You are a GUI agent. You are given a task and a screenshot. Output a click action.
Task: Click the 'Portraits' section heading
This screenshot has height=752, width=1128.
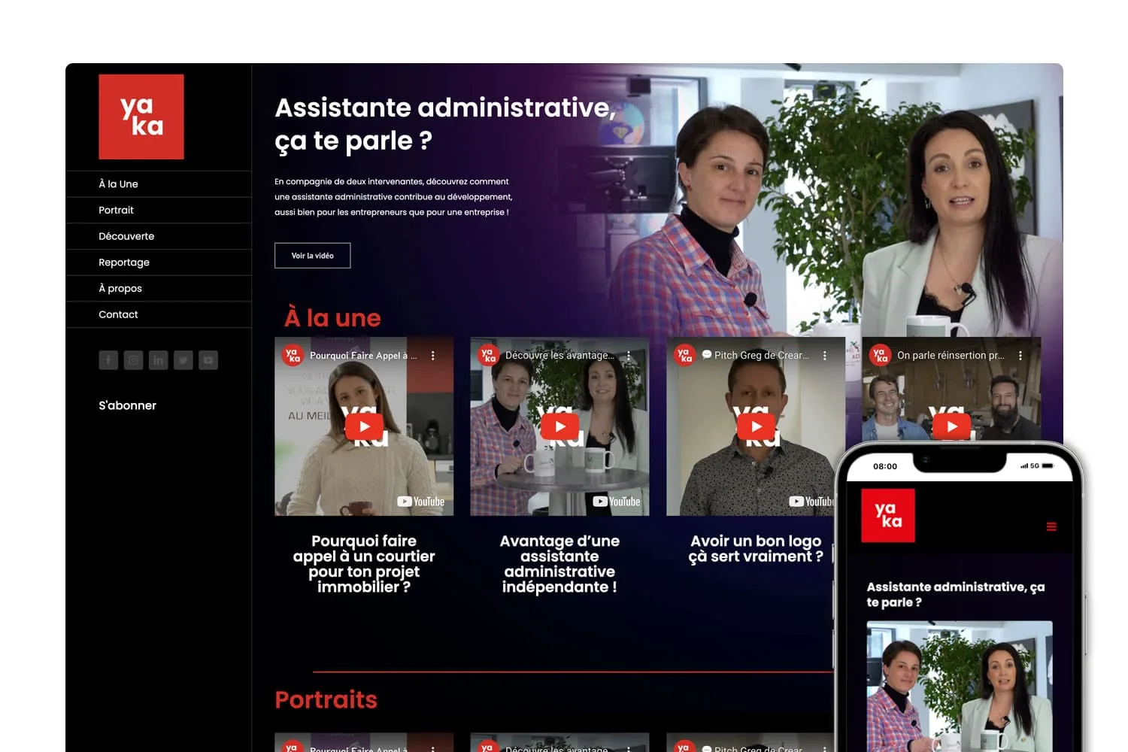[x=326, y=699]
